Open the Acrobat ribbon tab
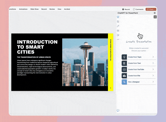166x122 pixels. (x=67, y=9)
